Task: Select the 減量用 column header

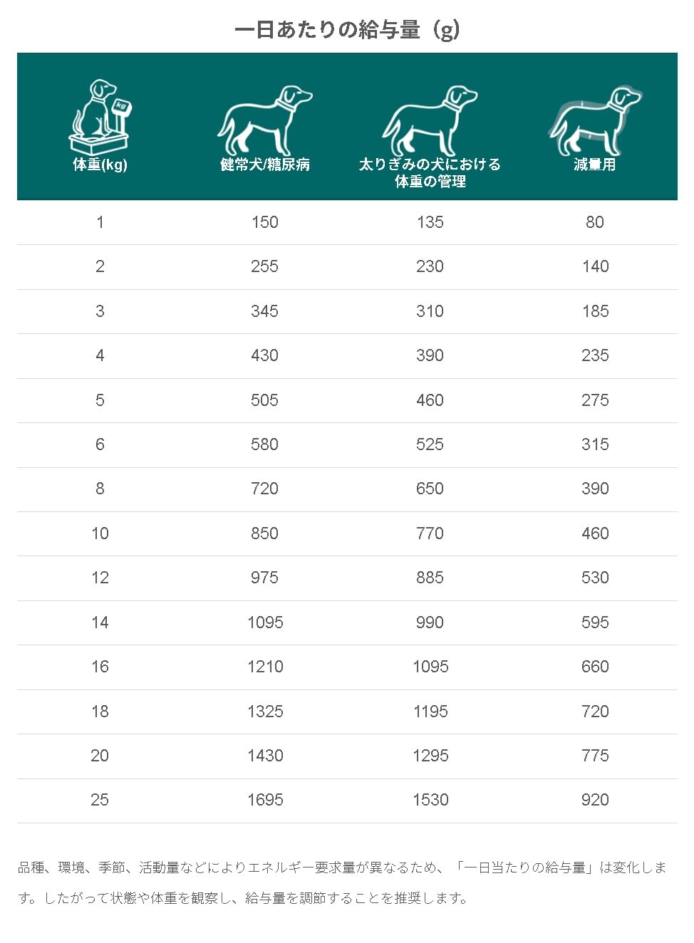Action: click(x=595, y=165)
